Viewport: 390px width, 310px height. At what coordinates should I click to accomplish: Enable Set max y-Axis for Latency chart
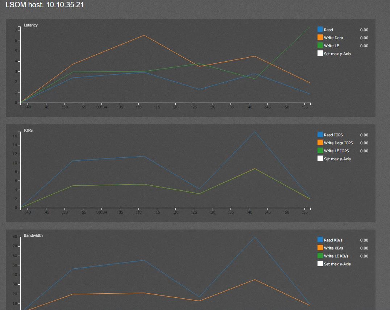(x=320, y=54)
